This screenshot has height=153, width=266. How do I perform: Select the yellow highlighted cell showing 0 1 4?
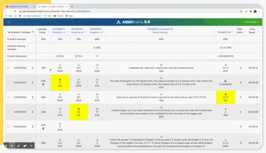click(x=226, y=97)
